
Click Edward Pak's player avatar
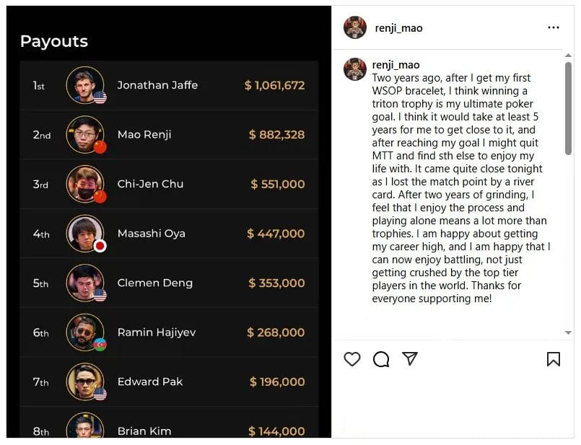85,382
